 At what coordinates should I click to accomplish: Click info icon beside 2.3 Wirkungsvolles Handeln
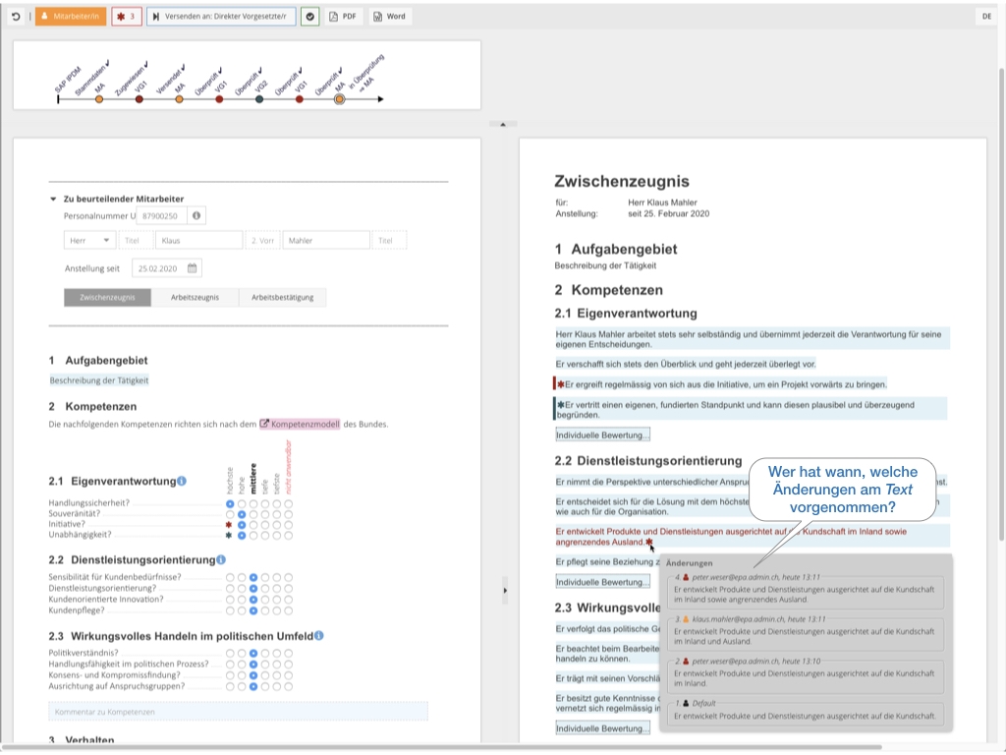point(319,636)
